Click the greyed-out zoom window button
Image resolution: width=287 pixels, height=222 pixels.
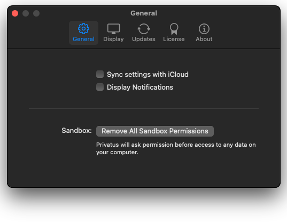click(x=36, y=13)
